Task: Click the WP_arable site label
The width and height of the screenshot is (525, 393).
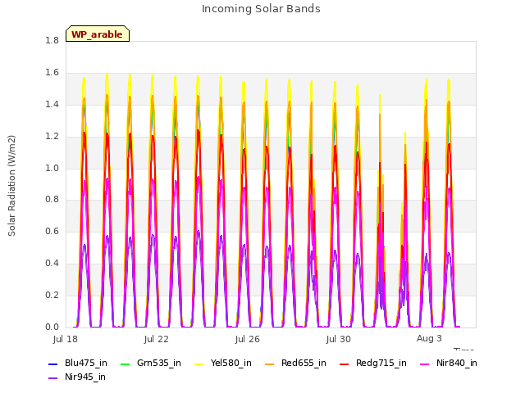Action: pos(98,34)
